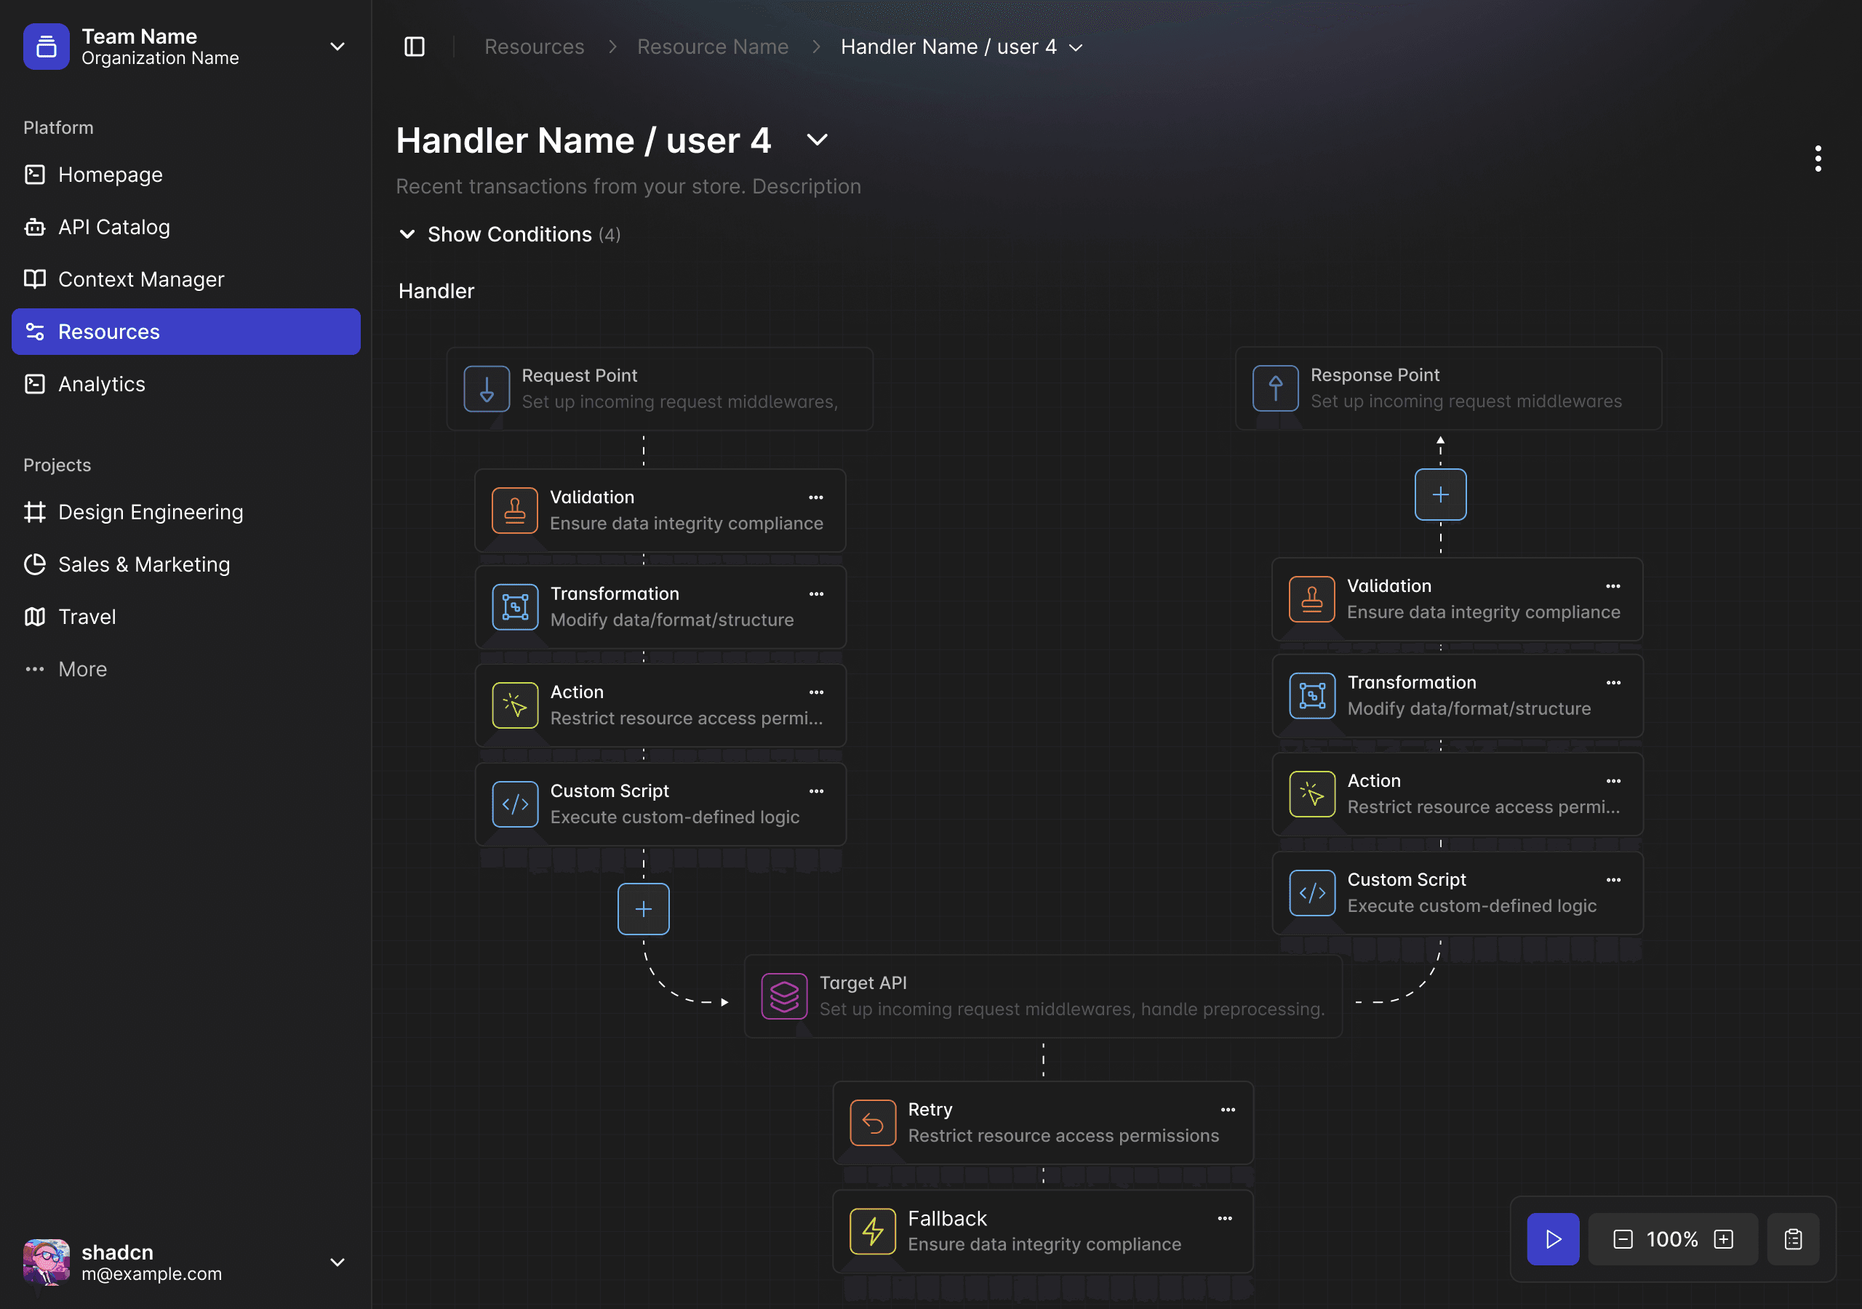Click the Validation stamp icon under Request Point
The image size is (1862, 1309).
click(515, 510)
